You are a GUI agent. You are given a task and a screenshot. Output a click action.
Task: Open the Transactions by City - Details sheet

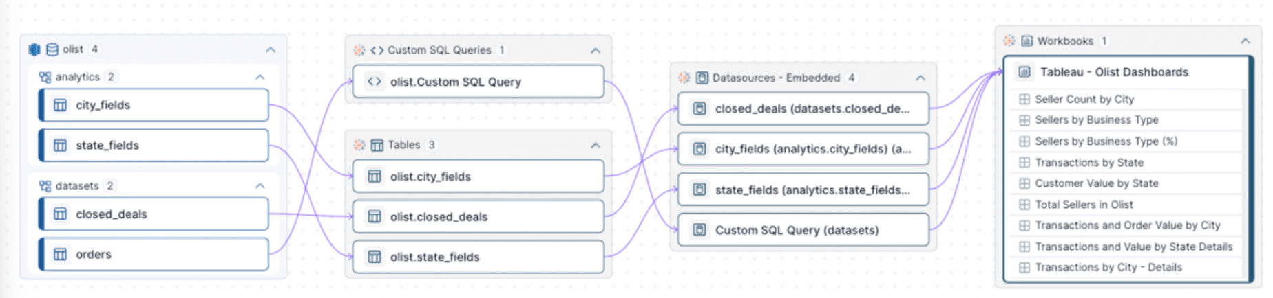click(1126, 267)
